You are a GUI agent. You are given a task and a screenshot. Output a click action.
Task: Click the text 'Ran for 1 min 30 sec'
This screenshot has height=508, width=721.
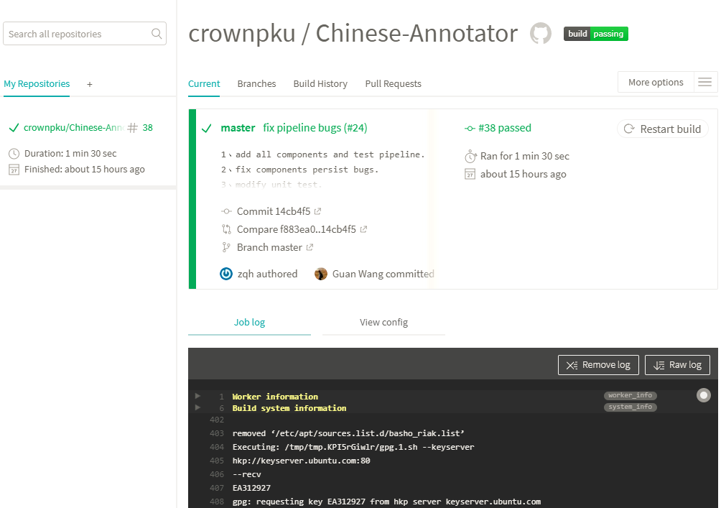[x=525, y=156]
